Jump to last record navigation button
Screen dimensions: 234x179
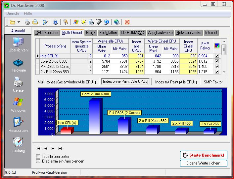pos(60,148)
